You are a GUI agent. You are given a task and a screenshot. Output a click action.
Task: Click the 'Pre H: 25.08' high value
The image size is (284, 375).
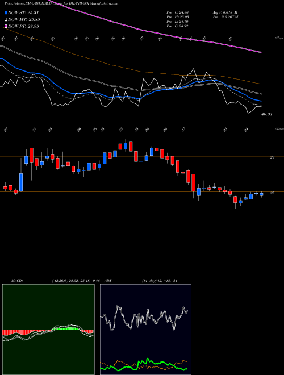pyautogui.click(x=178, y=17)
